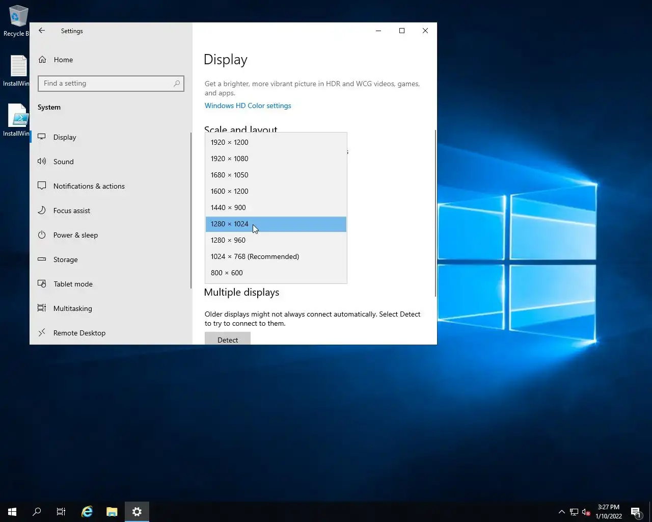This screenshot has height=522, width=652.
Task: Open Windows HD Color settings link
Action: point(248,106)
